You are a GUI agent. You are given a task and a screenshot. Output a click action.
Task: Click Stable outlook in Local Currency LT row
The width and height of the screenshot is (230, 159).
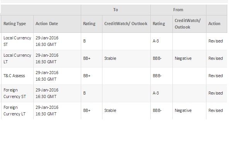[110, 58]
